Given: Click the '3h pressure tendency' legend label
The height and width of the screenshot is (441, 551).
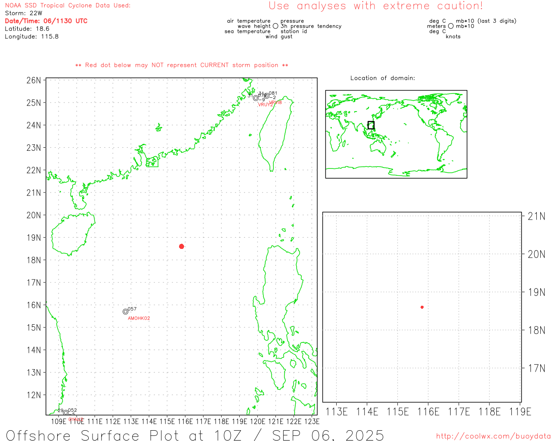Looking at the screenshot, I should click(x=311, y=26).
